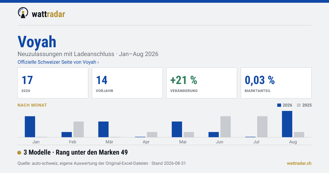329x173 pixels.
Task: Click the blue 2026 bar for Jan
Action: coord(30,127)
